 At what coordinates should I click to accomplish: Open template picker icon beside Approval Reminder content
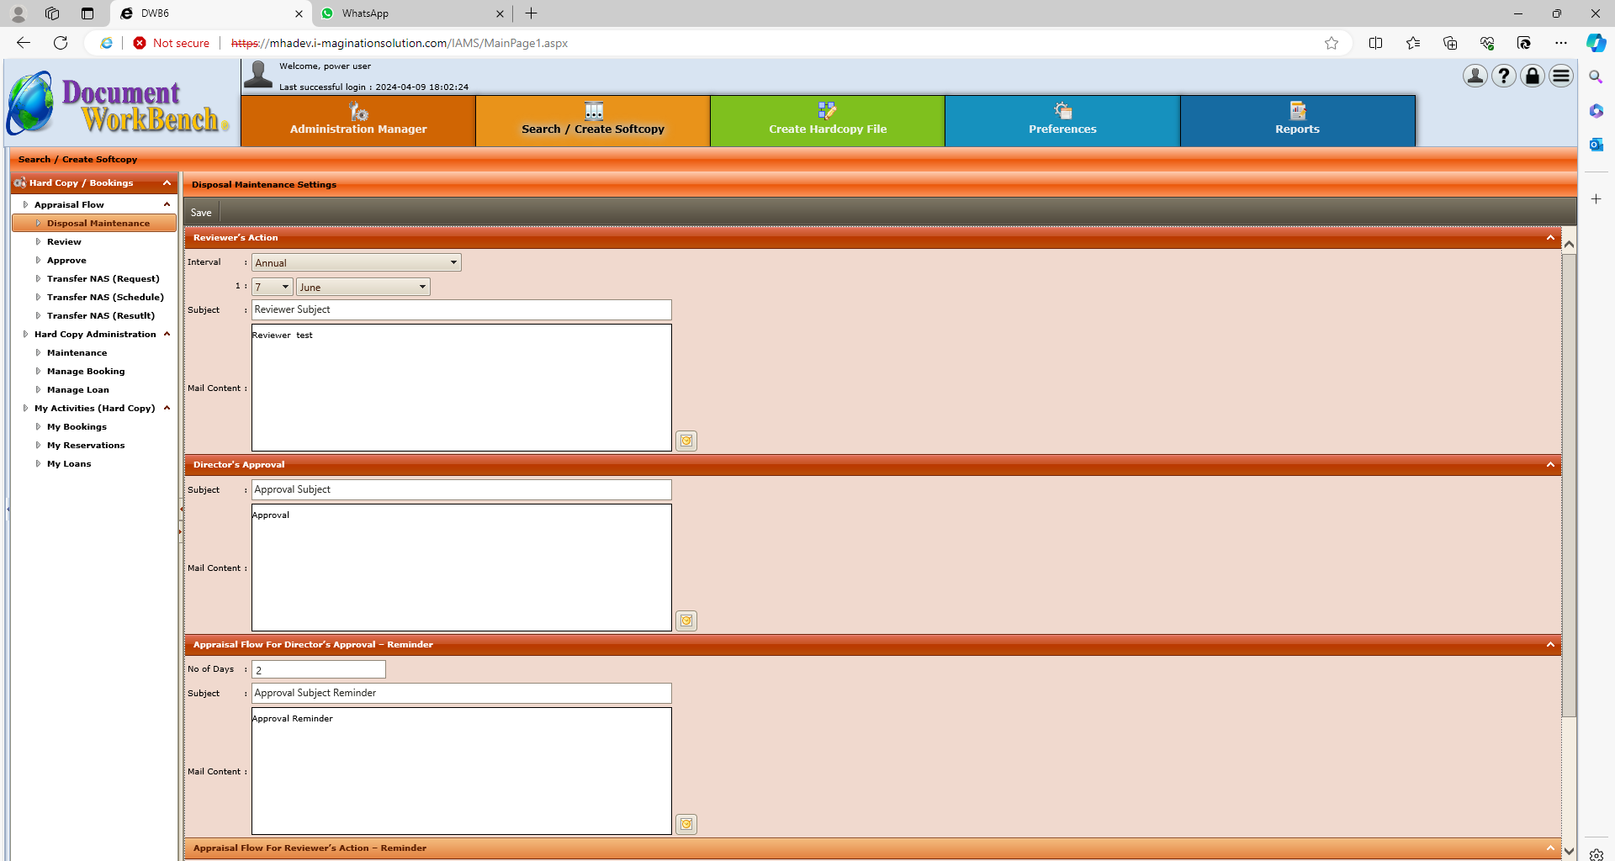click(x=686, y=824)
